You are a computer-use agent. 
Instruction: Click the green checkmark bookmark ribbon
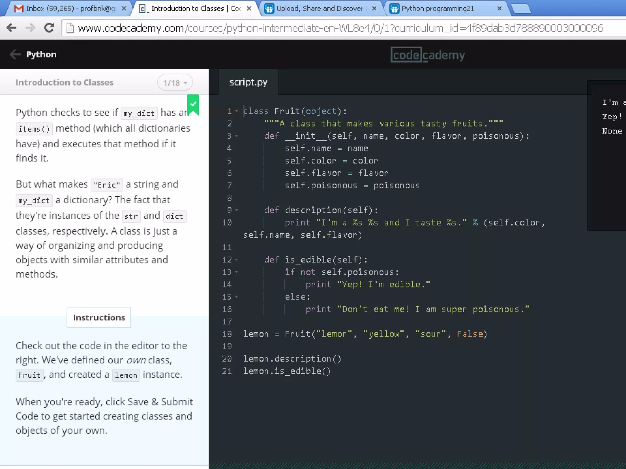[x=193, y=105]
